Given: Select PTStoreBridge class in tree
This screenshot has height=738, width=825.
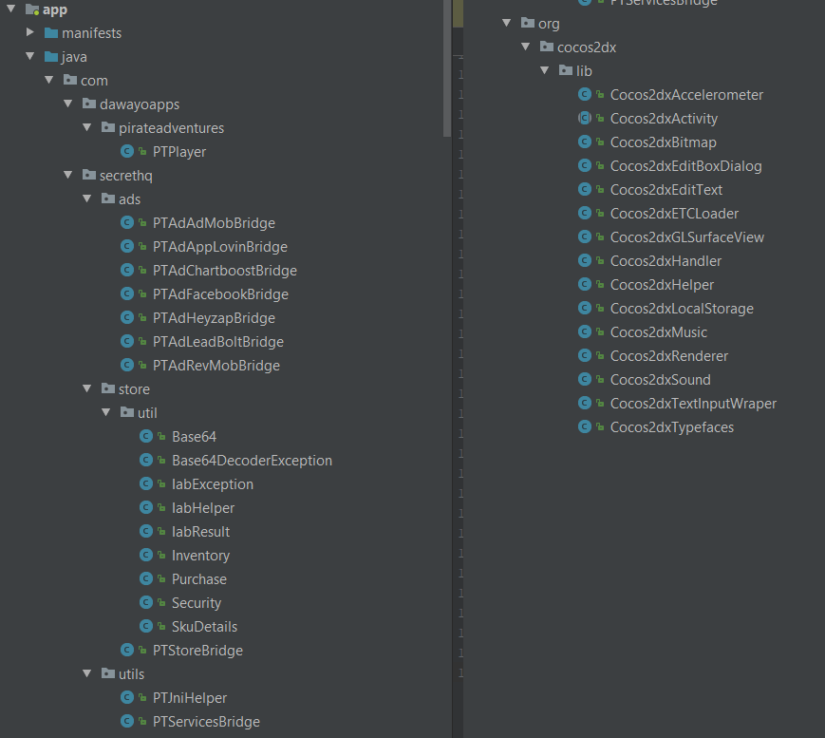Looking at the screenshot, I should tap(197, 651).
